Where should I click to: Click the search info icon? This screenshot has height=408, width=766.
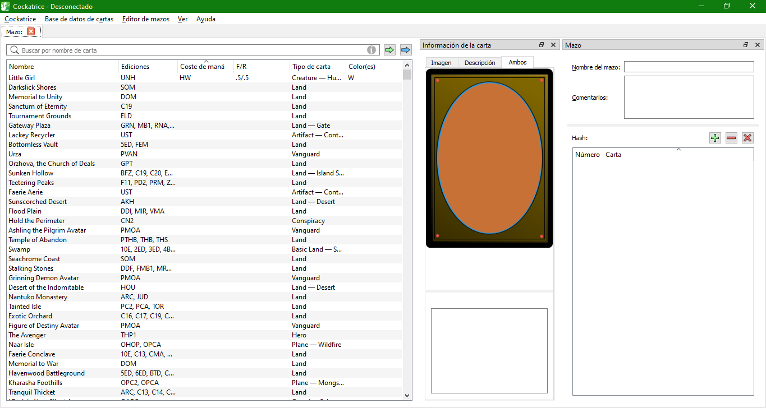point(371,50)
